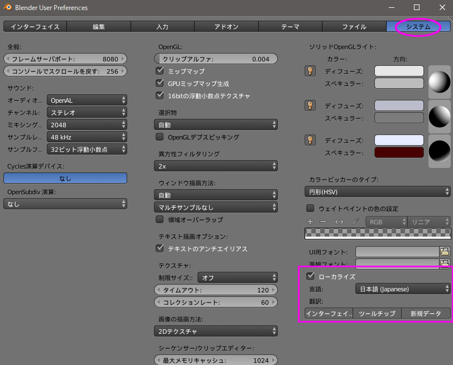
Task: Enable OpenGLデプスピッキング
Action: [x=160, y=137]
